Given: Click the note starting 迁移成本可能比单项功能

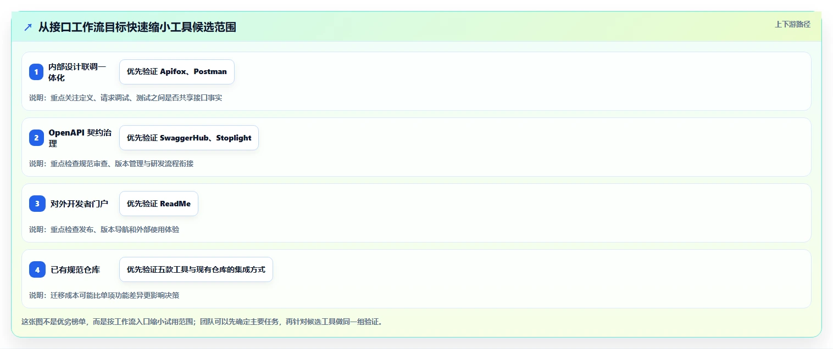Looking at the screenshot, I should pyautogui.click(x=104, y=295).
